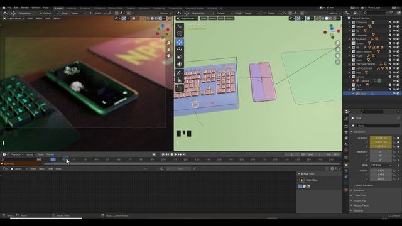
Task: Switch left viewport to rendered shading
Action: 160,18
